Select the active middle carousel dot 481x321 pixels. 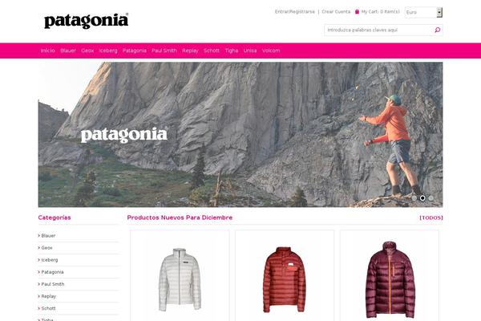[422, 198]
